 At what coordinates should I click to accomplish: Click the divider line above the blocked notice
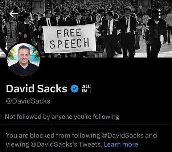pyautogui.click(x=86, y=124)
